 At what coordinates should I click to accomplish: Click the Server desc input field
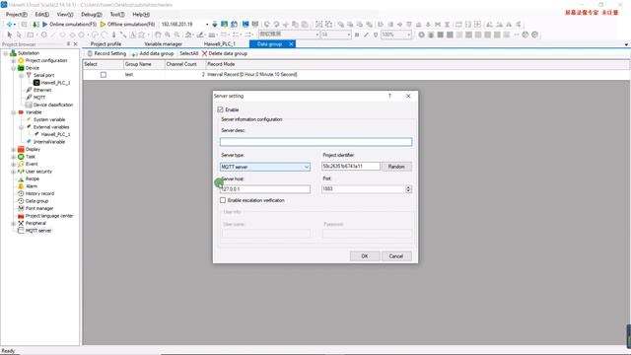(x=315, y=142)
